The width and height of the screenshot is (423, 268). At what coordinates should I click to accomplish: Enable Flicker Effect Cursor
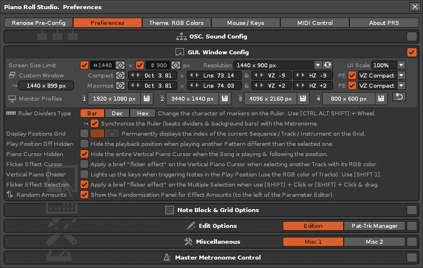[84, 164]
